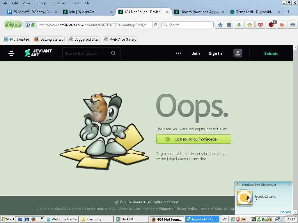Viewport: 298px width, 223px height.
Task: Focus the Search & Discover field
Action: click(91, 53)
